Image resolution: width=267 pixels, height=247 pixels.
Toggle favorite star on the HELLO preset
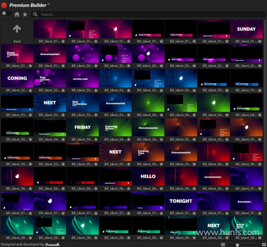coord(161,189)
